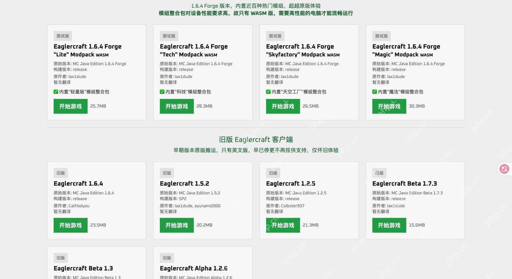Click the floating translate icon on right edge
Image resolution: width=512 pixels, height=279 pixels.
pos(504,169)
